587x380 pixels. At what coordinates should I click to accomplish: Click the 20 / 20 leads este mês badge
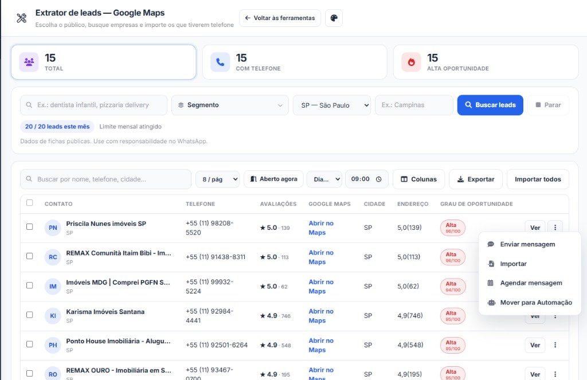coord(57,127)
